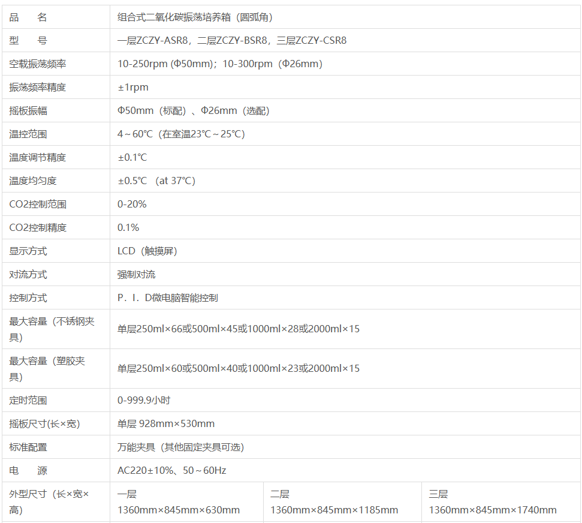Viewport: 582px width, 523px height.
Task: Click the 空载振荡频率 row label
Action: tap(37, 64)
